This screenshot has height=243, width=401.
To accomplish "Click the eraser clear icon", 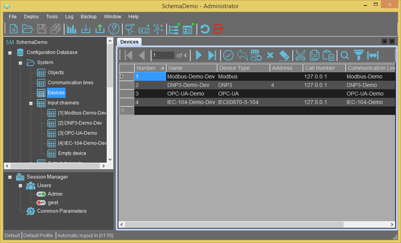I will 284,55.
